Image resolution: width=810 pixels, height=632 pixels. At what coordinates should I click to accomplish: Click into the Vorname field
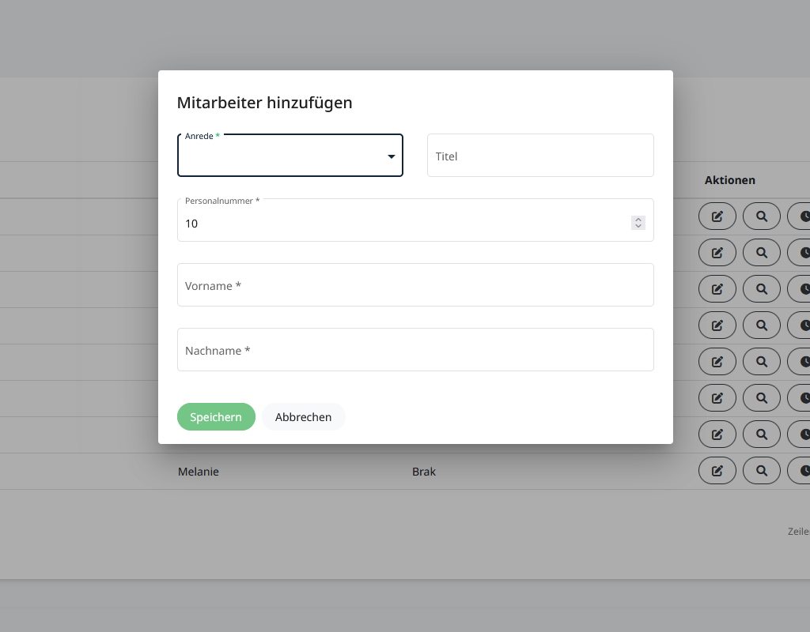coord(415,285)
